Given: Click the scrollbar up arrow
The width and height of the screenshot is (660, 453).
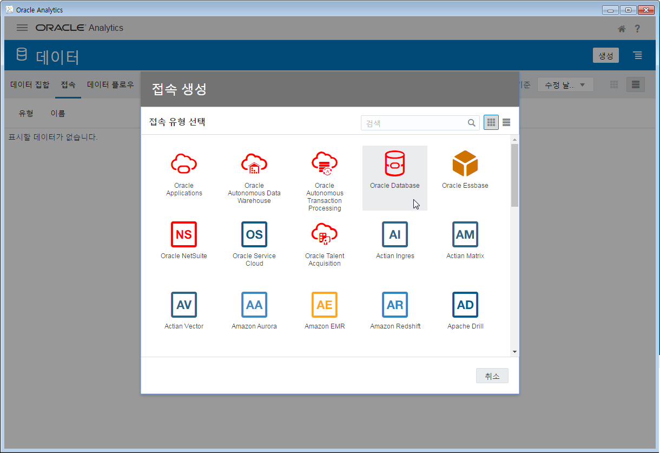Looking at the screenshot, I should click(x=514, y=139).
